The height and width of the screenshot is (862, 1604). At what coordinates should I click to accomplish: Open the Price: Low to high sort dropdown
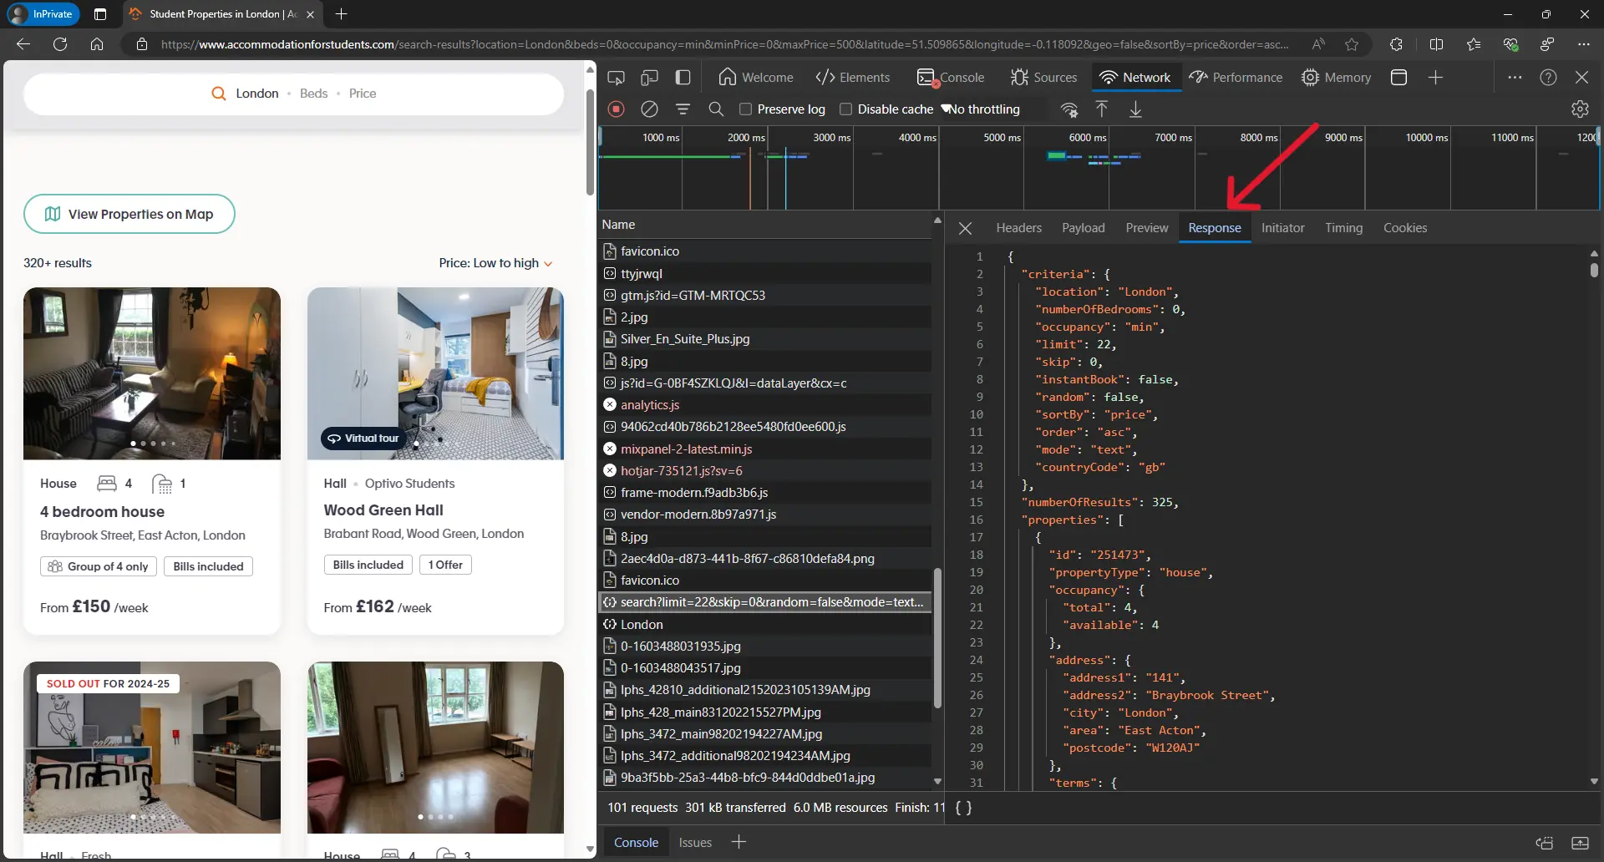(x=495, y=263)
